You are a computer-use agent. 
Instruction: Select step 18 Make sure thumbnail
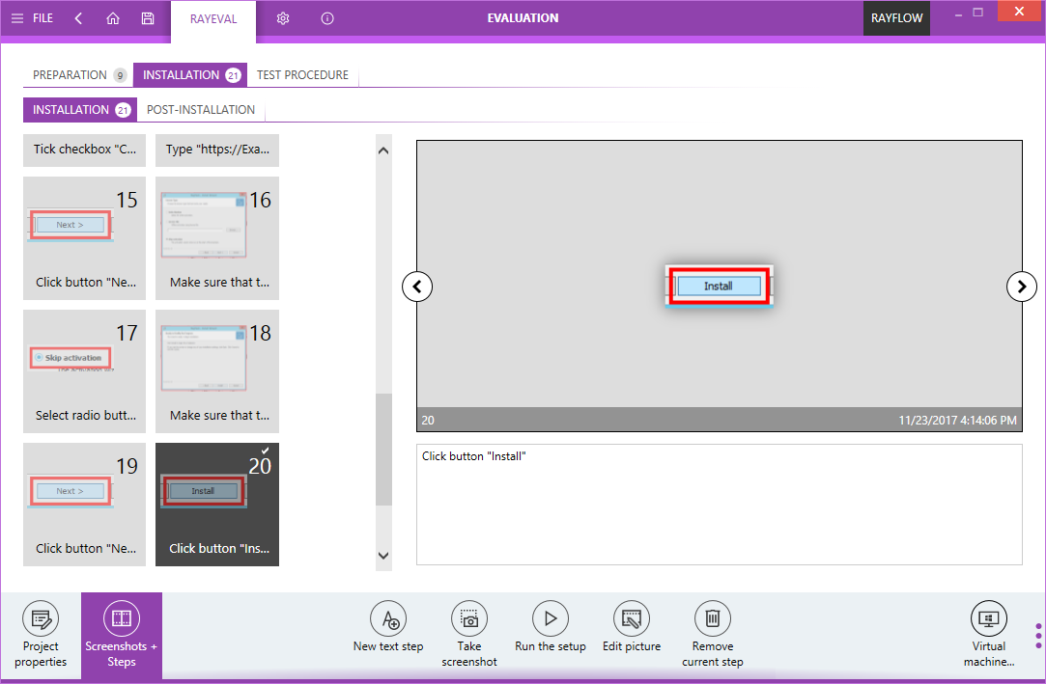(x=217, y=371)
